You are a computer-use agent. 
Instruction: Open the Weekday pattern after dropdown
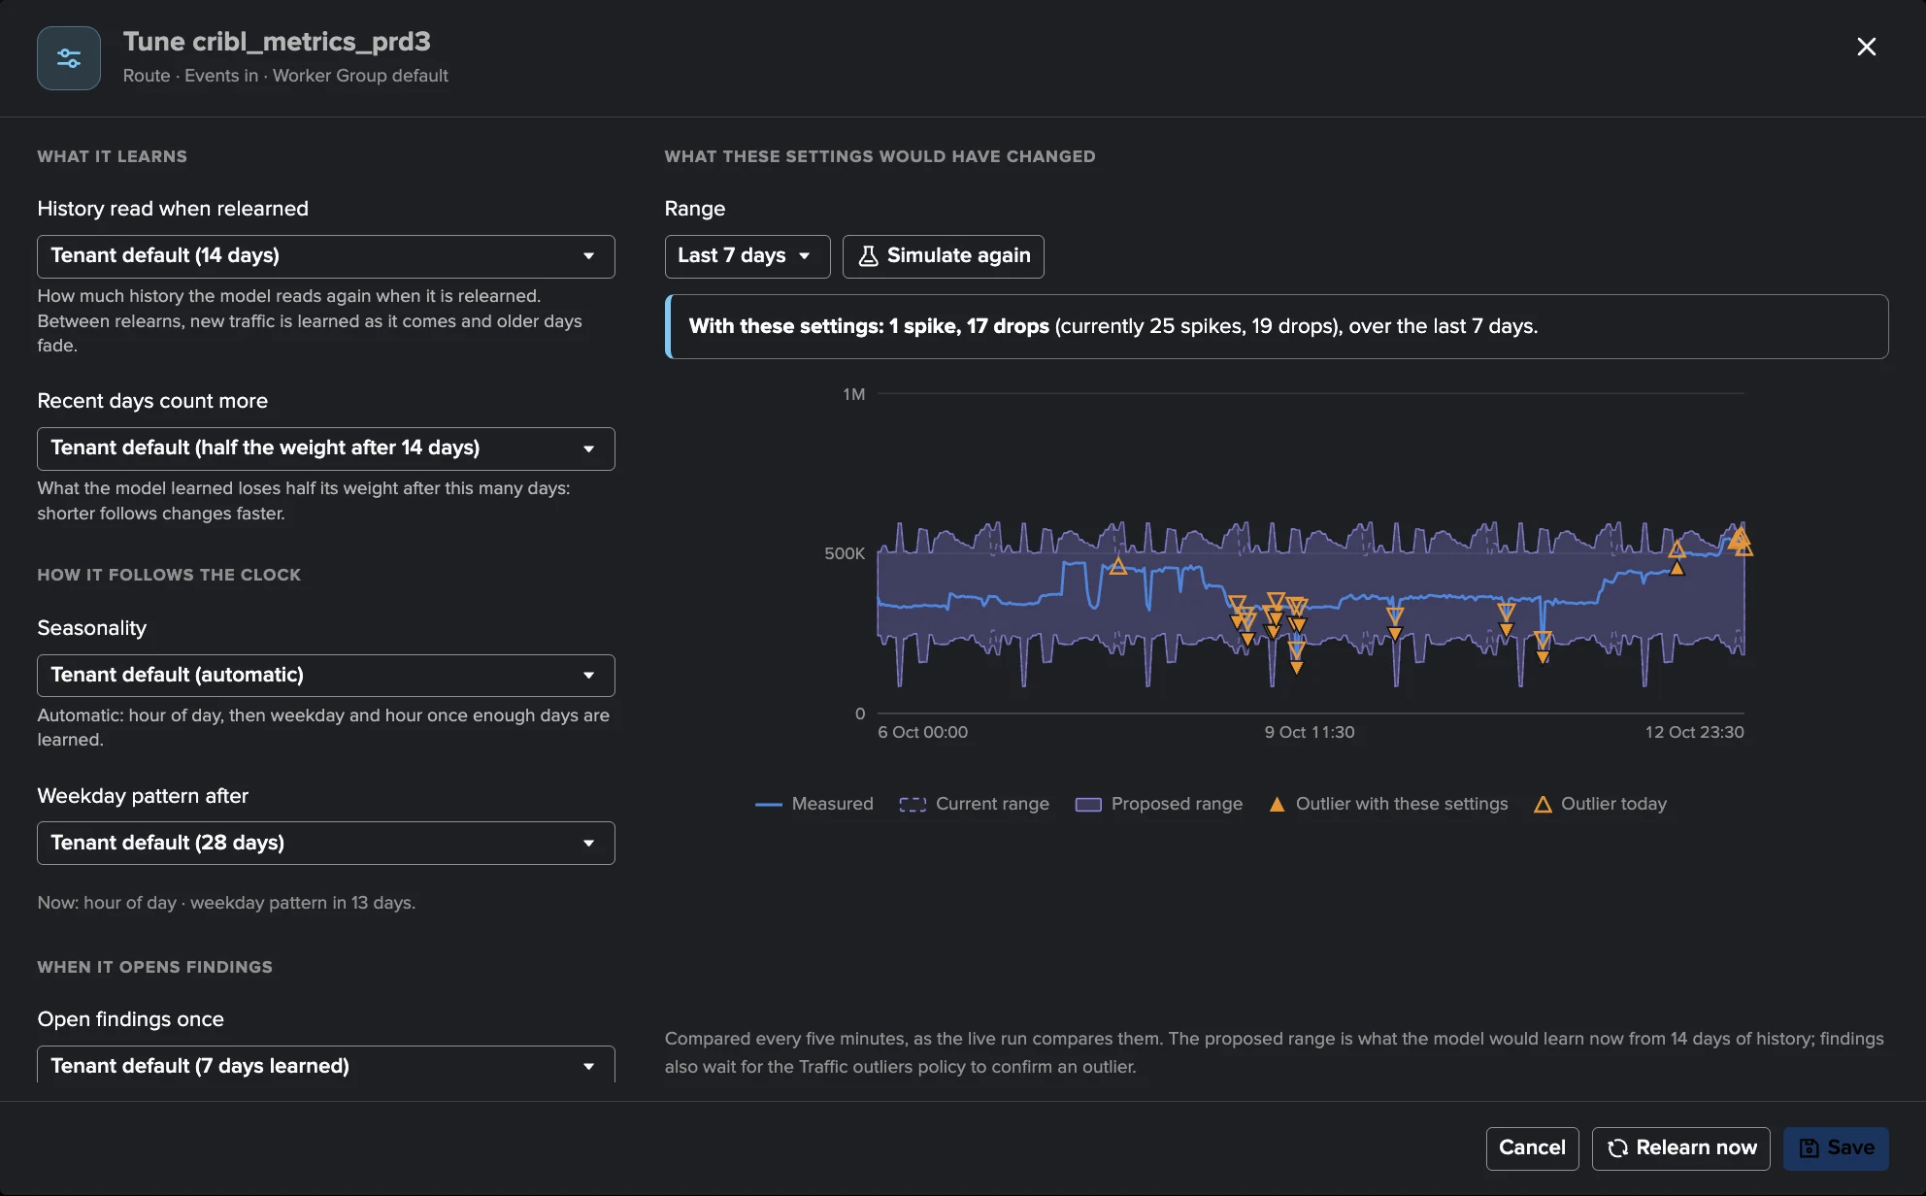pos(326,843)
